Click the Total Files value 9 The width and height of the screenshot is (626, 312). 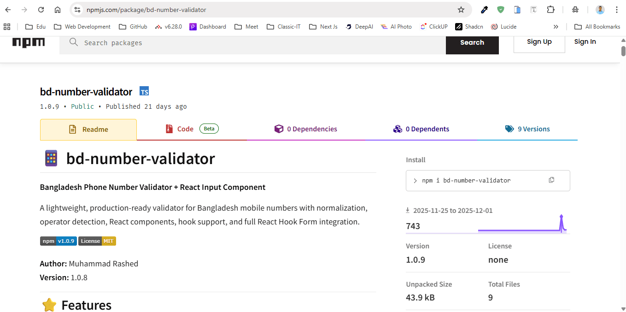491,298
